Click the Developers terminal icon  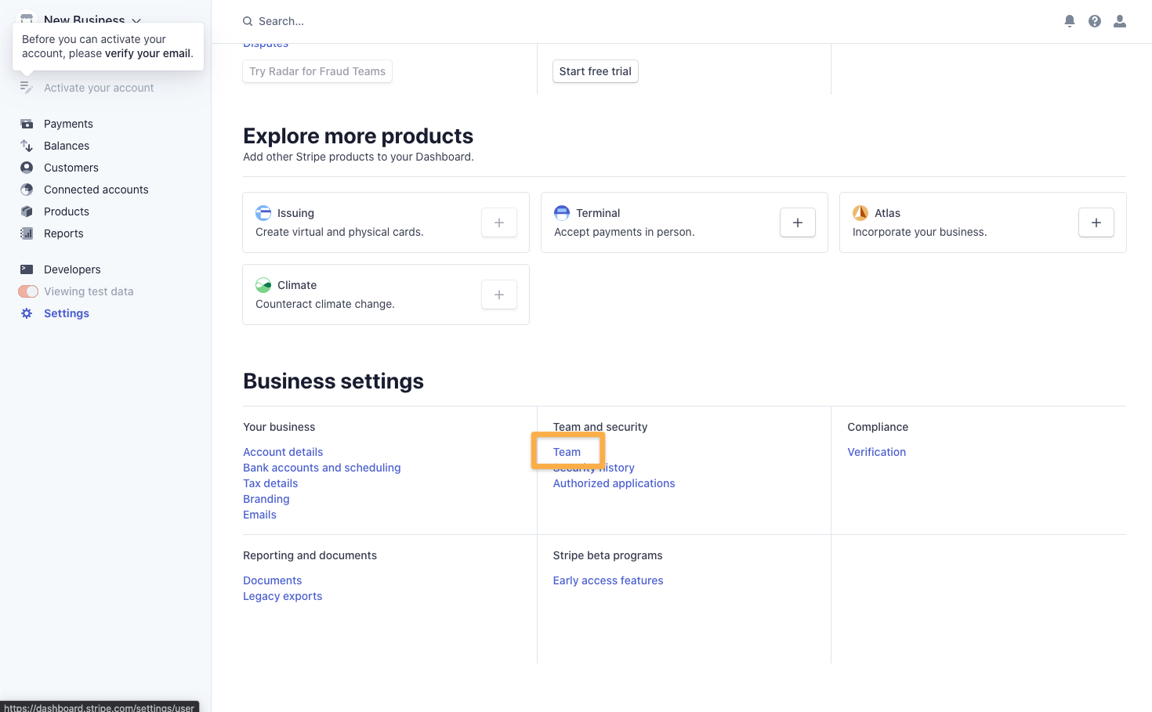27,269
